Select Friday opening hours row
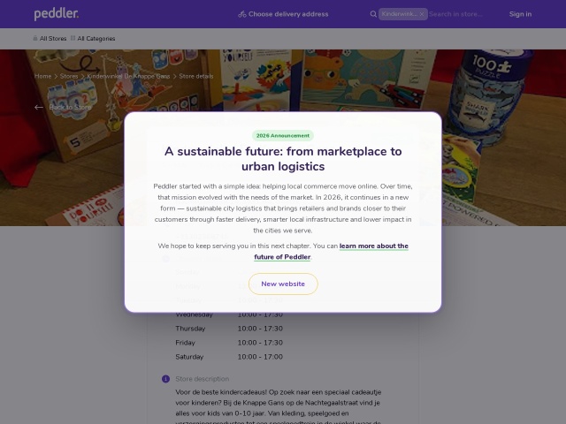 point(229,343)
